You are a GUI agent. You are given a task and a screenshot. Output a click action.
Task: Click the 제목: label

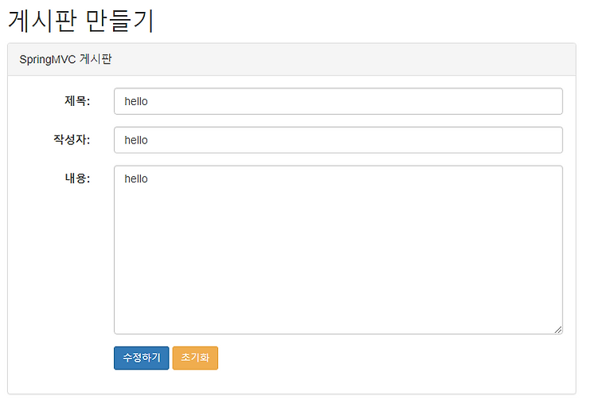click(77, 101)
